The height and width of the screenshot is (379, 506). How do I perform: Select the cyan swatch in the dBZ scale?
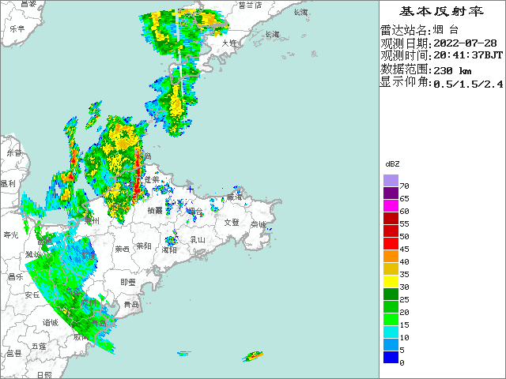point(391,332)
